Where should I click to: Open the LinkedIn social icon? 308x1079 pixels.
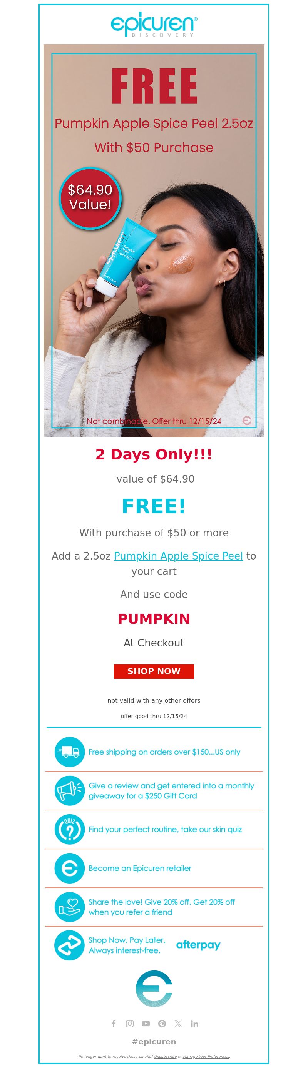(x=194, y=1023)
